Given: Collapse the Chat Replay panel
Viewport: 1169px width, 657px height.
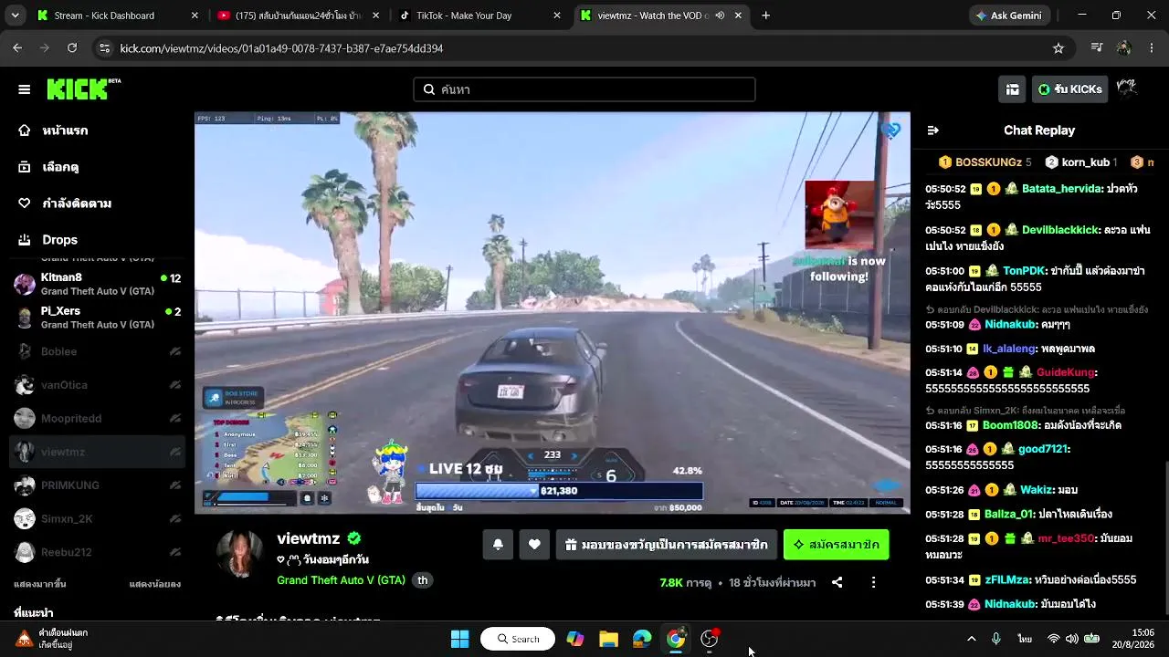Looking at the screenshot, I should click(x=932, y=130).
